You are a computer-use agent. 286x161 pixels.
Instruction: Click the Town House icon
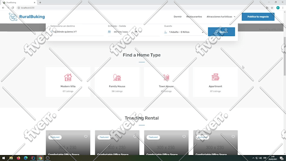(x=166, y=77)
